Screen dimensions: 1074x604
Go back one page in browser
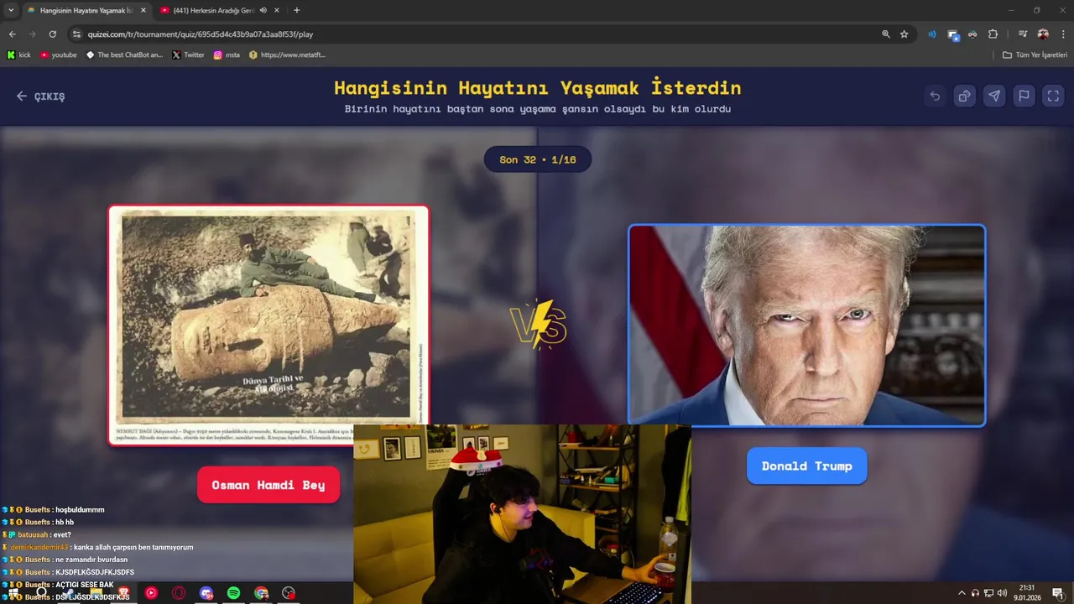pyautogui.click(x=12, y=34)
